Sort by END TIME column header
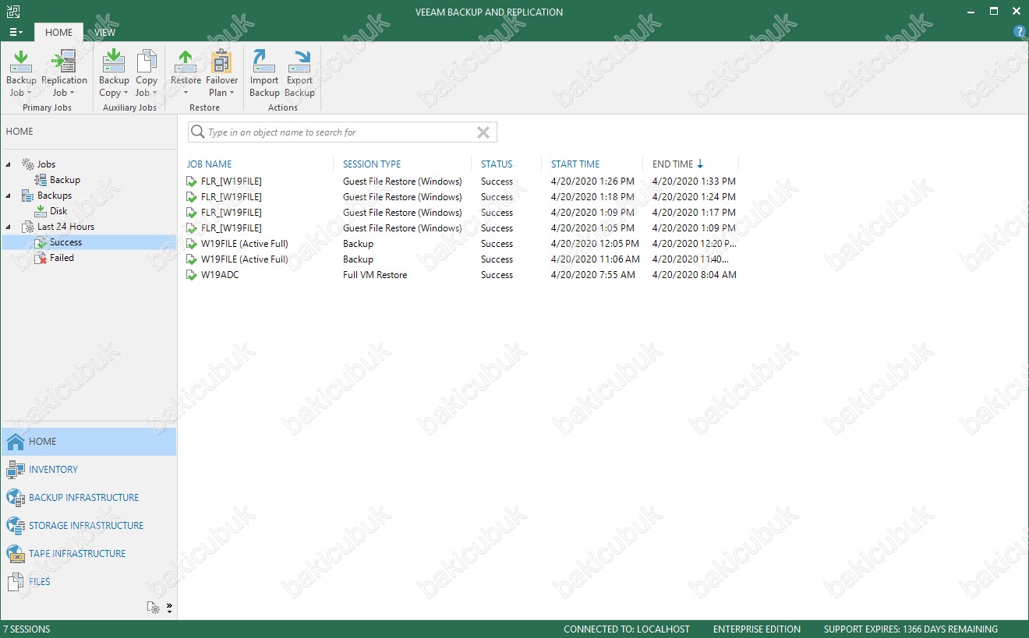 point(673,164)
